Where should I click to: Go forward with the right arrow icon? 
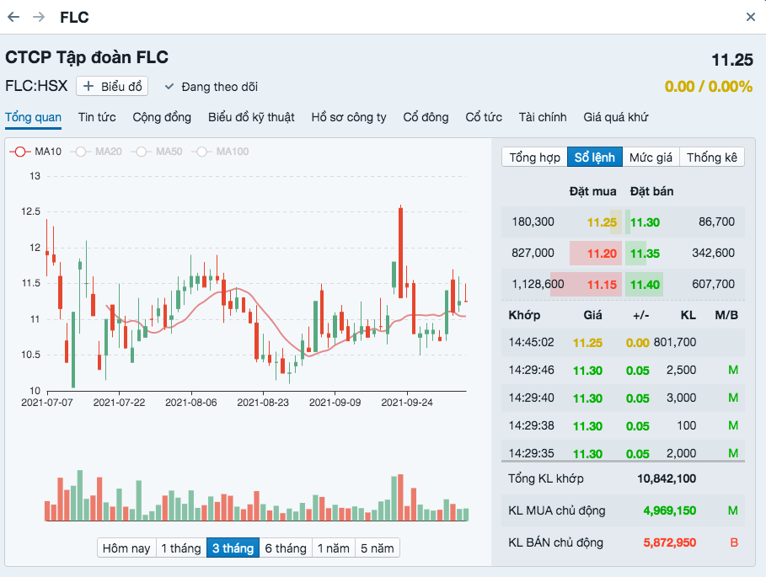39,17
